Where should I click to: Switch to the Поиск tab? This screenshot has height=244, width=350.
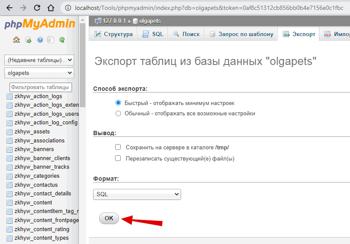tap(186, 34)
